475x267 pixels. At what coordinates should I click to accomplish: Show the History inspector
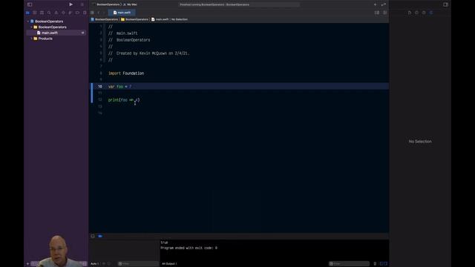point(417,13)
